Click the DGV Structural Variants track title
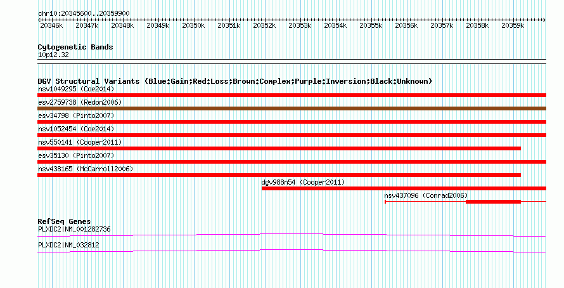The height and width of the screenshot is (288, 564). [x=234, y=81]
